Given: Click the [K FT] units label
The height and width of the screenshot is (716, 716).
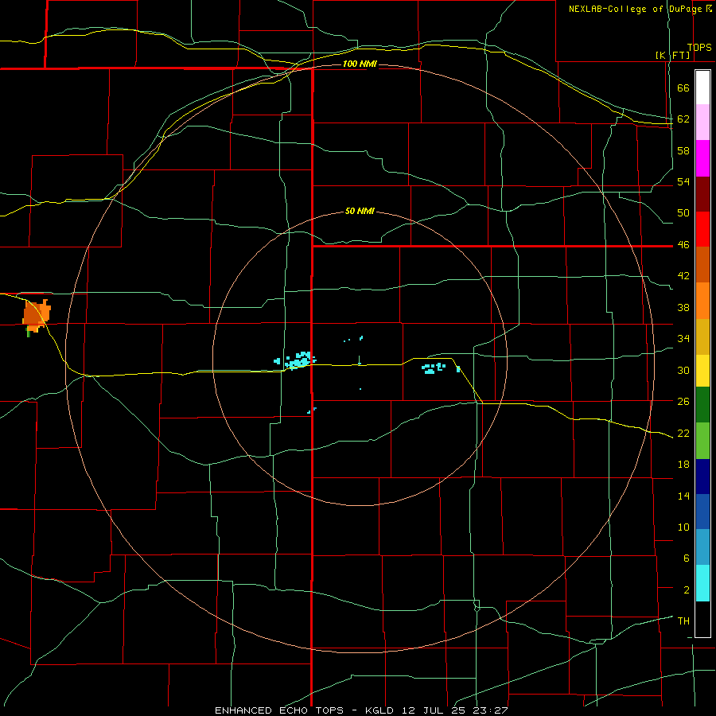Looking at the screenshot, I should click(x=673, y=56).
